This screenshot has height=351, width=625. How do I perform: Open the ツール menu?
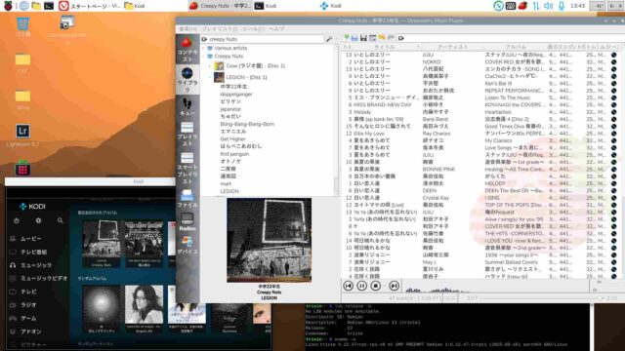[253, 29]
